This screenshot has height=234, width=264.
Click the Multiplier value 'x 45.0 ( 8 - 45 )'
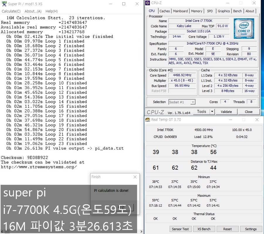pos(182,81)
